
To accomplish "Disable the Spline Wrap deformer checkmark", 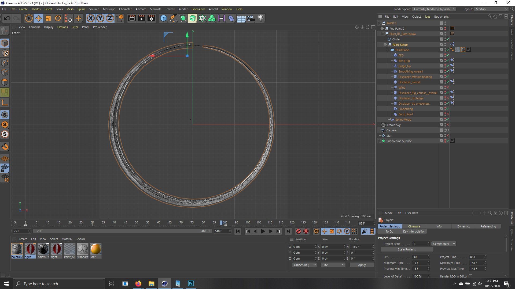I will click(448, 120).
